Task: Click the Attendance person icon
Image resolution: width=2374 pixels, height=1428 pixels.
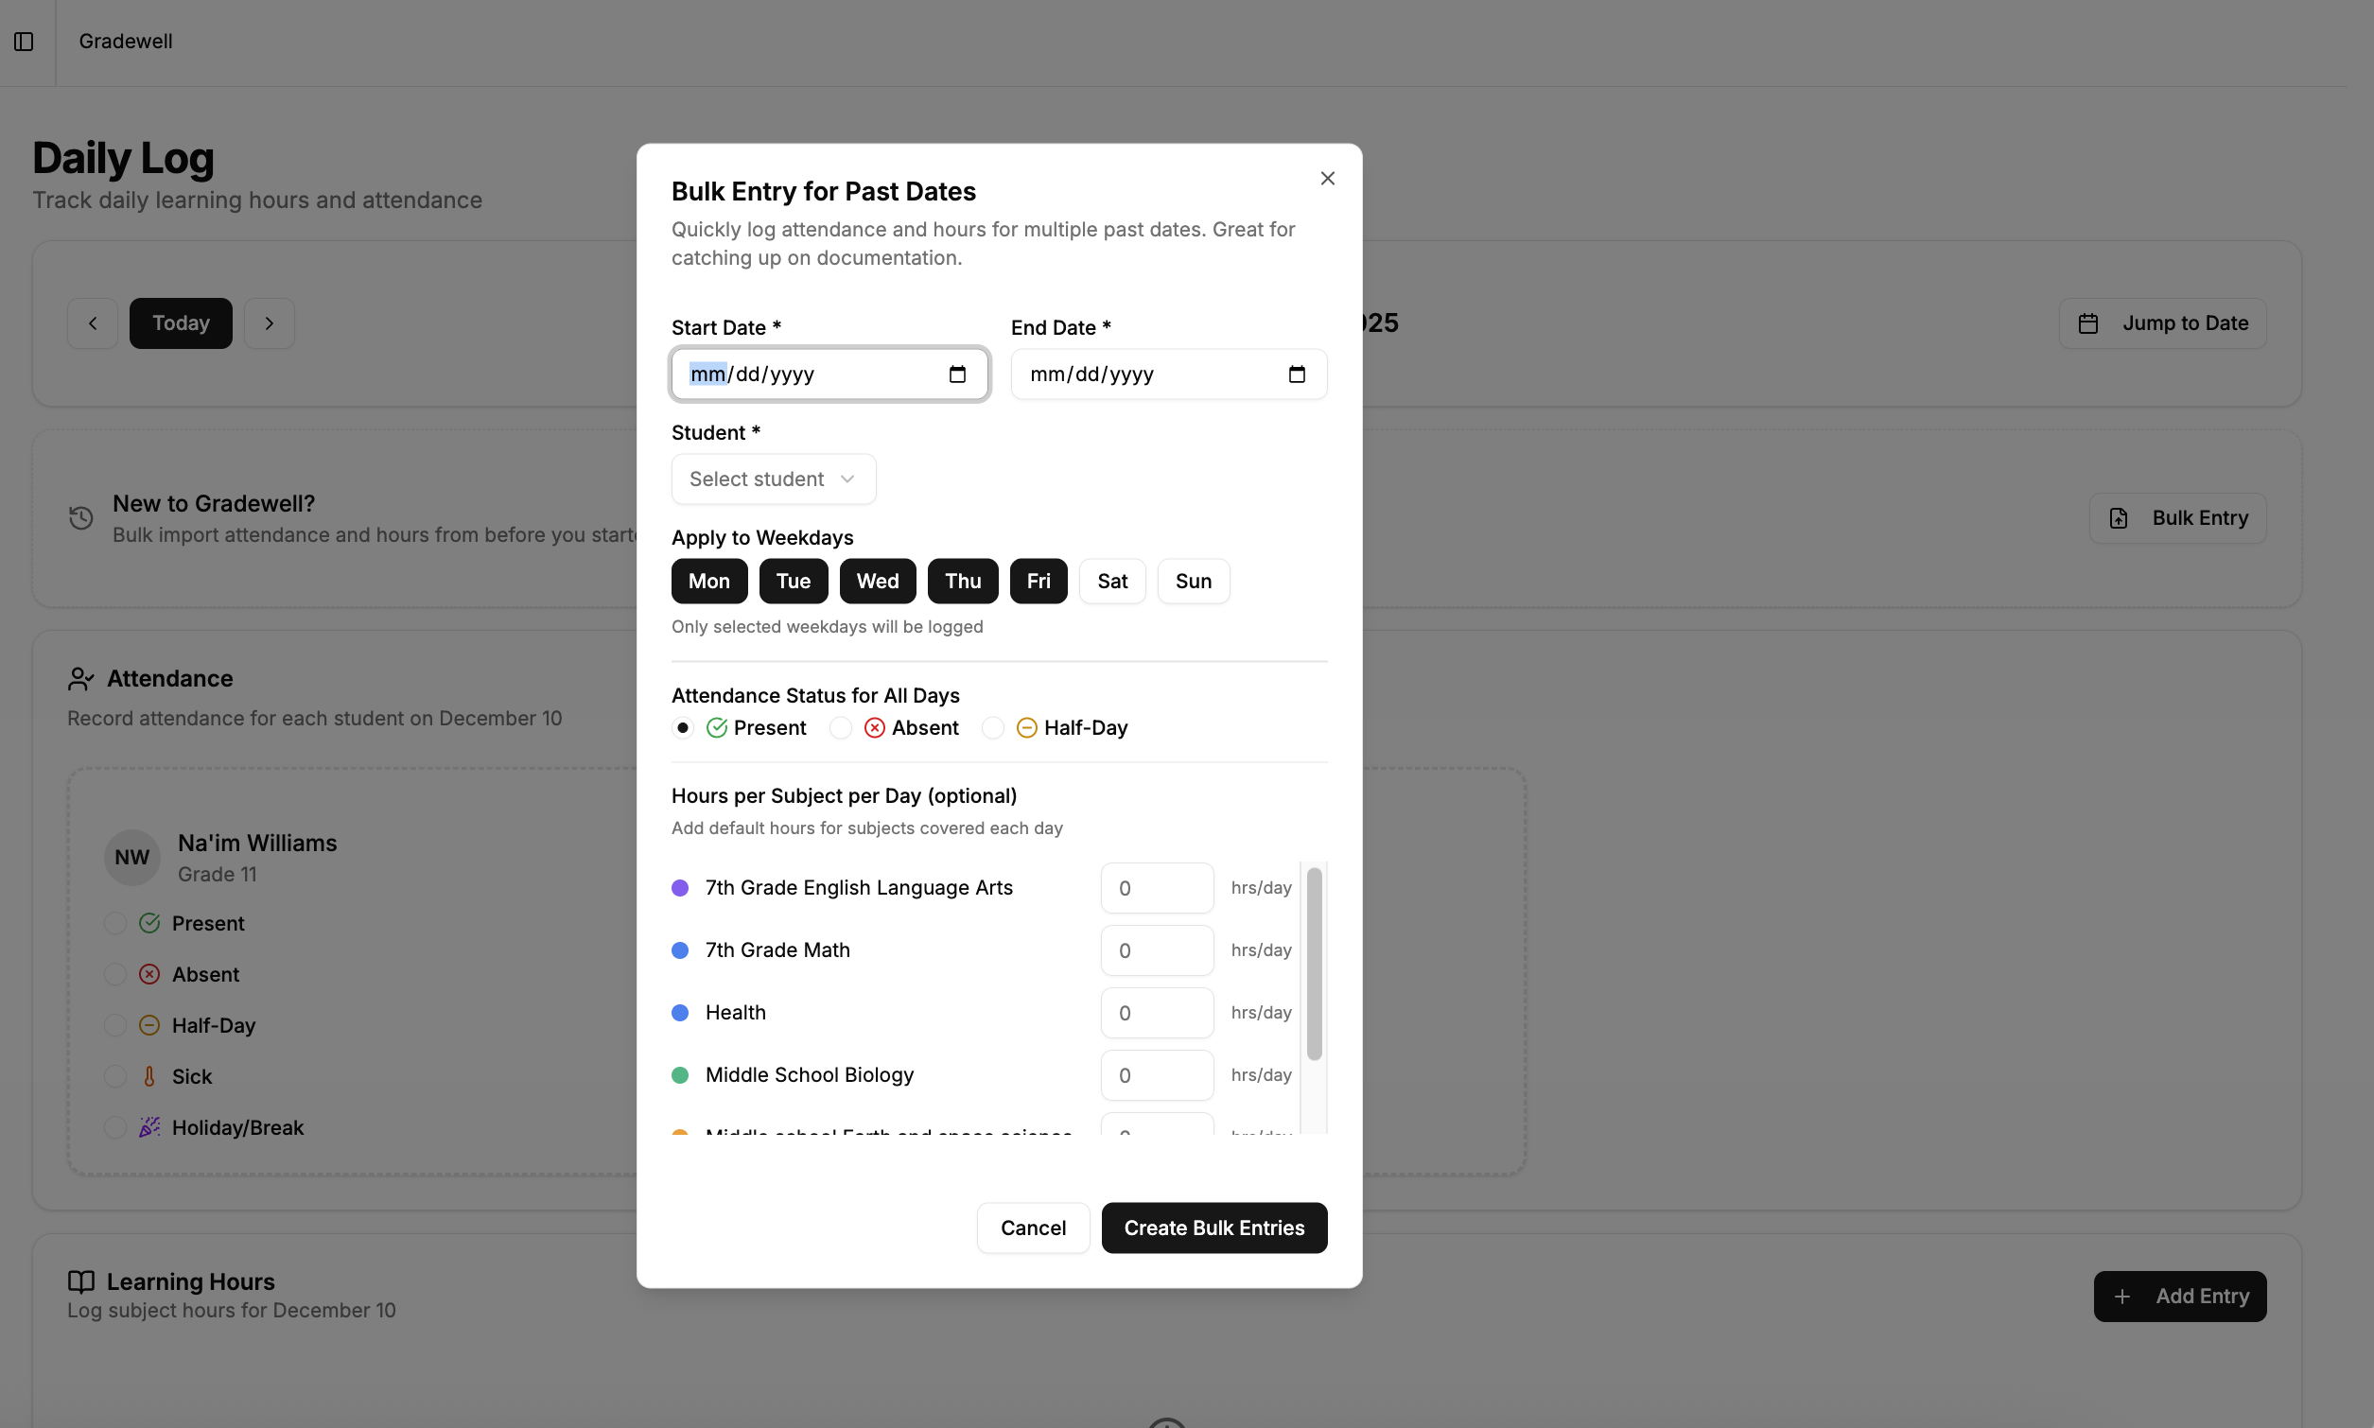Action: (80, 677)
